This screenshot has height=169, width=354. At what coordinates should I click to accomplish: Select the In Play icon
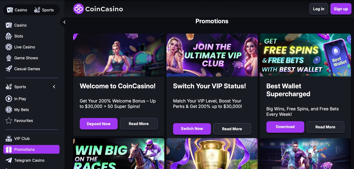(8, 99)
